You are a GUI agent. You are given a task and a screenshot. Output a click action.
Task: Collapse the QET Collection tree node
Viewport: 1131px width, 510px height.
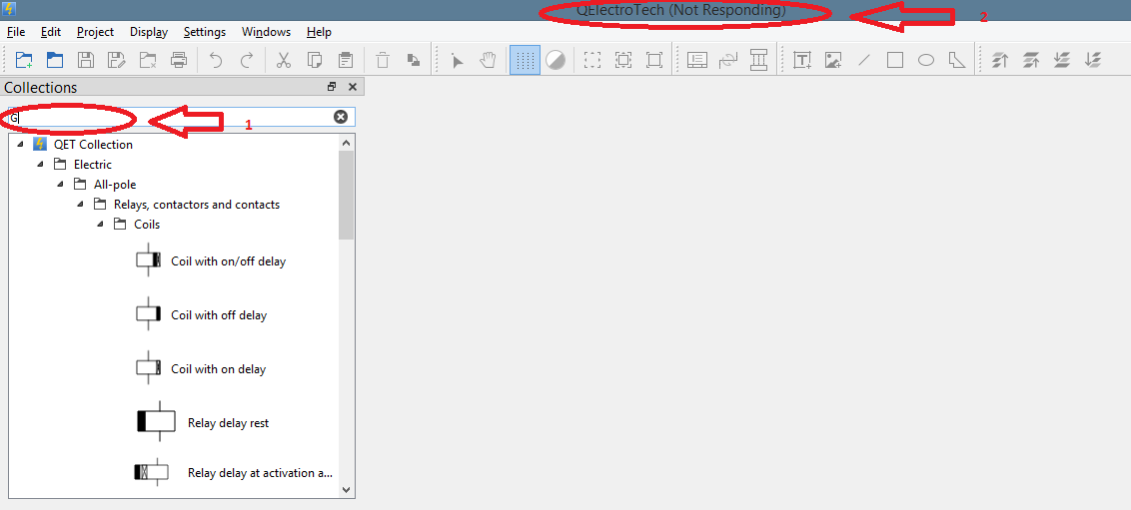(20, 145)
